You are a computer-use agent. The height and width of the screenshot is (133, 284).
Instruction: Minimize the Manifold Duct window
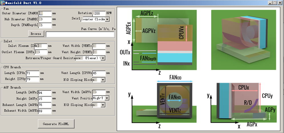click(x=270, y=3)
